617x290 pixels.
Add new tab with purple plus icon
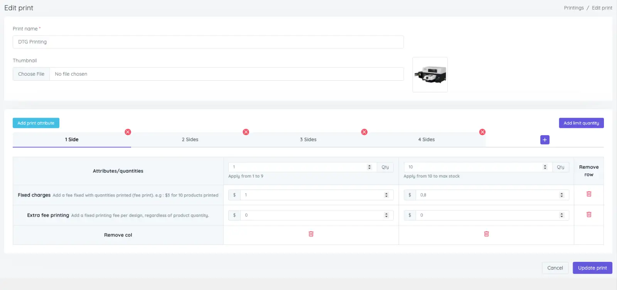click(x=545, y=140)
